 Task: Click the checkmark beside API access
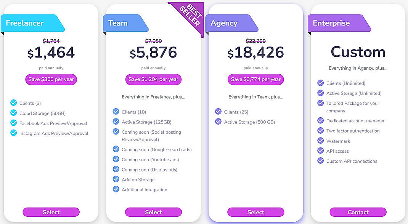320,150
